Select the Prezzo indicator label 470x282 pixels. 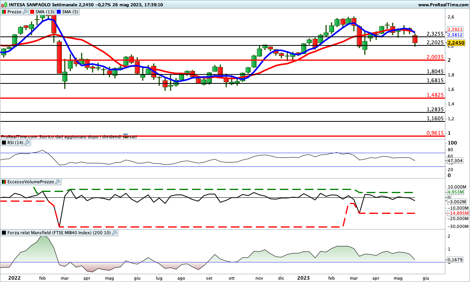pos(14,12)
